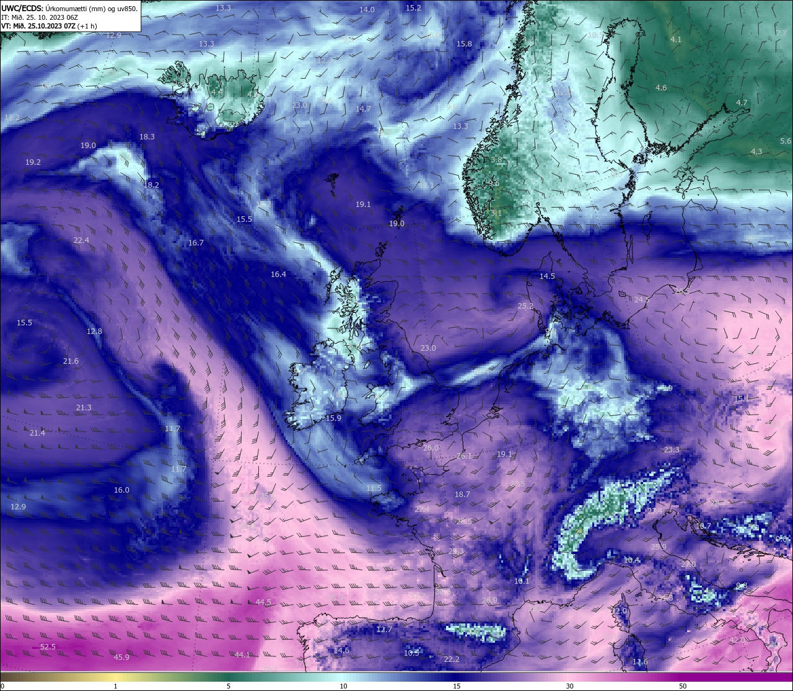Viewport: 793px width, 691px height.
Task: Click the 25.2 value label
Action: (525, 306)
